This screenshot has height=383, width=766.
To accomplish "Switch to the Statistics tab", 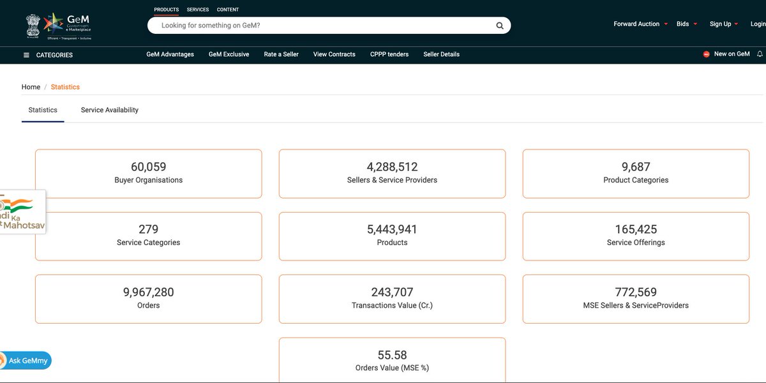I will tap(43, 110).
